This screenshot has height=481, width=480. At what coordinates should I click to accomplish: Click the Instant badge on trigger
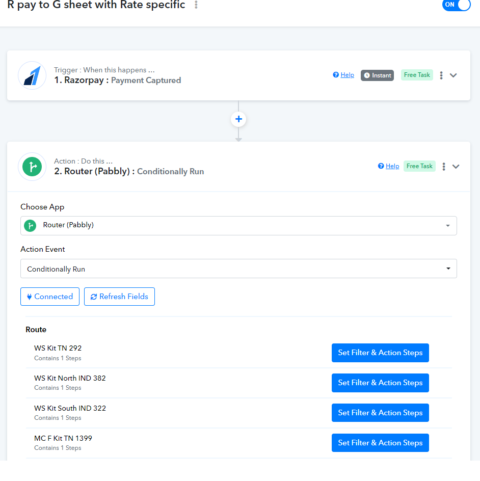pos(377,75)
